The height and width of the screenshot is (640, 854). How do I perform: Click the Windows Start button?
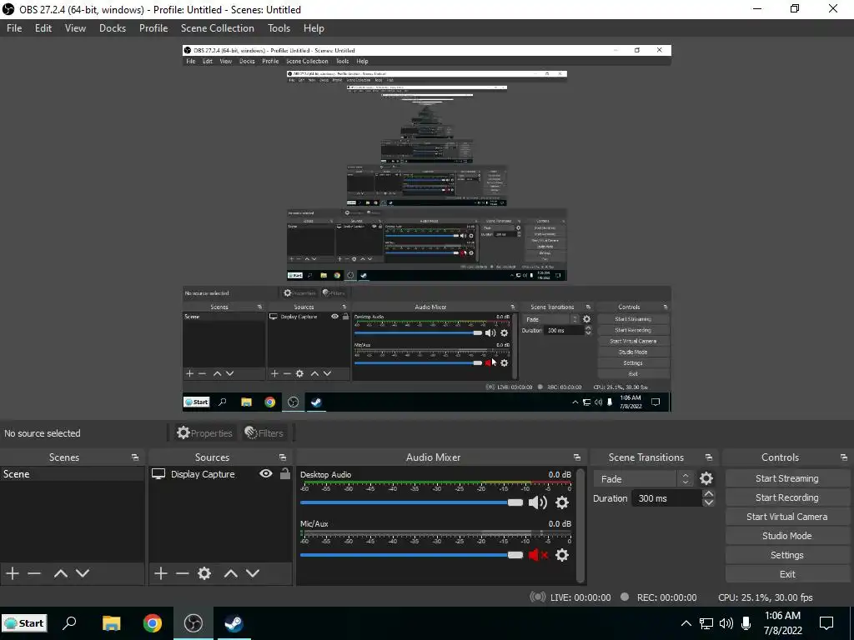(24, 623)
